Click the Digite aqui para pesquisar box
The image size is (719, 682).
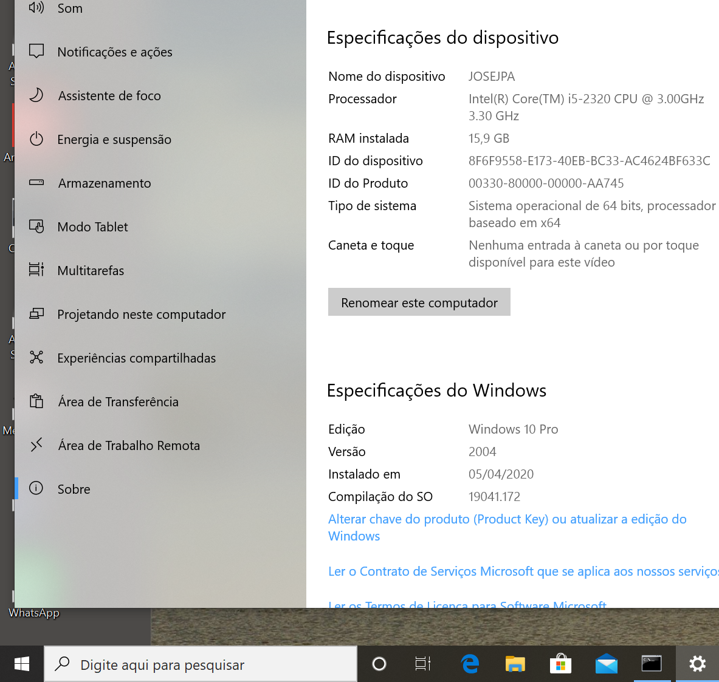tap(201, 664)
